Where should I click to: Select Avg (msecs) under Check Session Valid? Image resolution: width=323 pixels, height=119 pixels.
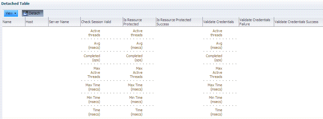94,46
